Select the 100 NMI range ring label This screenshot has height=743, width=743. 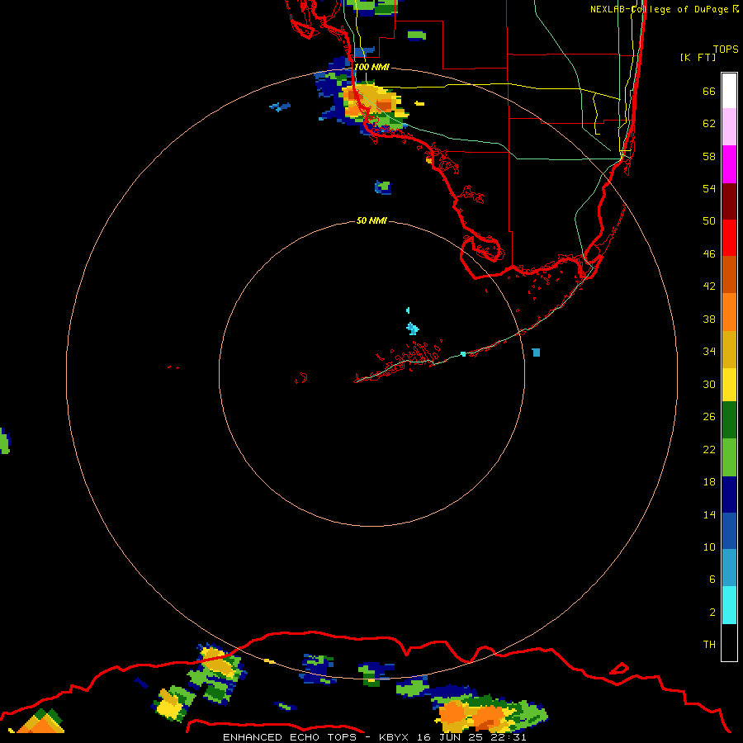pyautogui.click(x=371, y=67)
